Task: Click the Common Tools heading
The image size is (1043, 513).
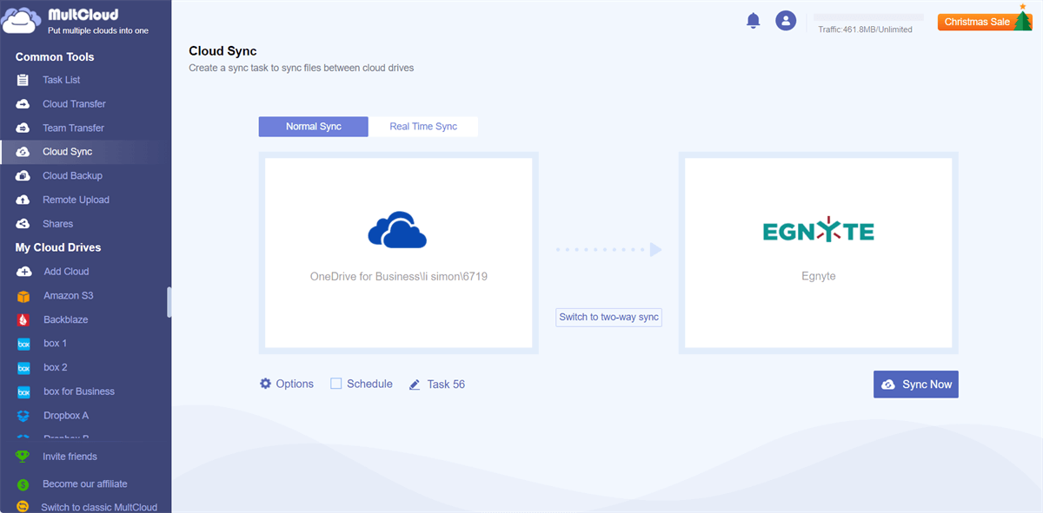Action: 55,57
